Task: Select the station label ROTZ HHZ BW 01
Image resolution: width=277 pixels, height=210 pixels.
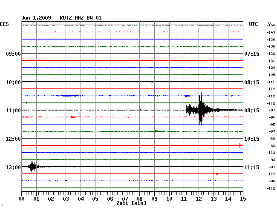Action: click(x=81, y=18)
